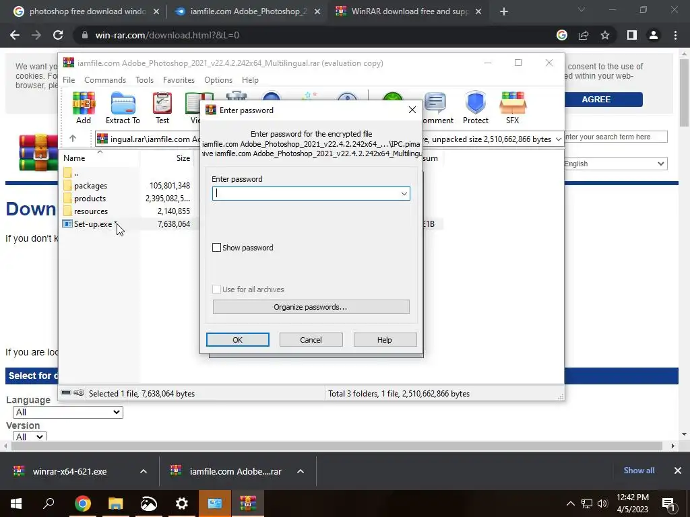Bookmark this page with the star icon

[605, 35]
